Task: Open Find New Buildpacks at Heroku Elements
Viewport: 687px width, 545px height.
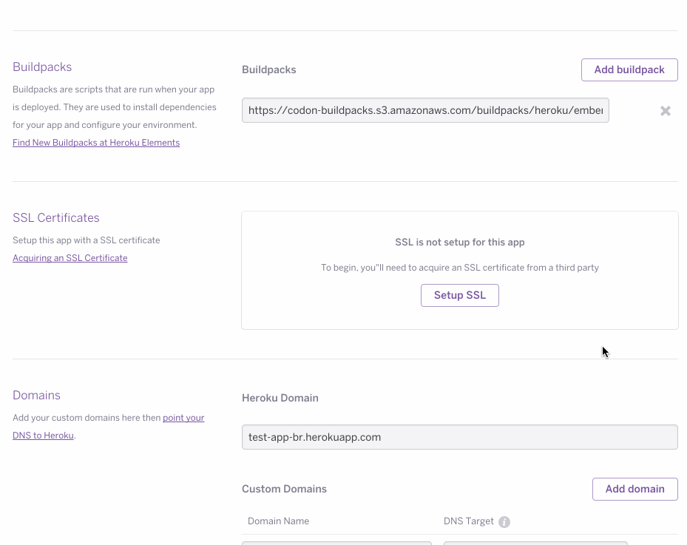Action: [96, 142]
